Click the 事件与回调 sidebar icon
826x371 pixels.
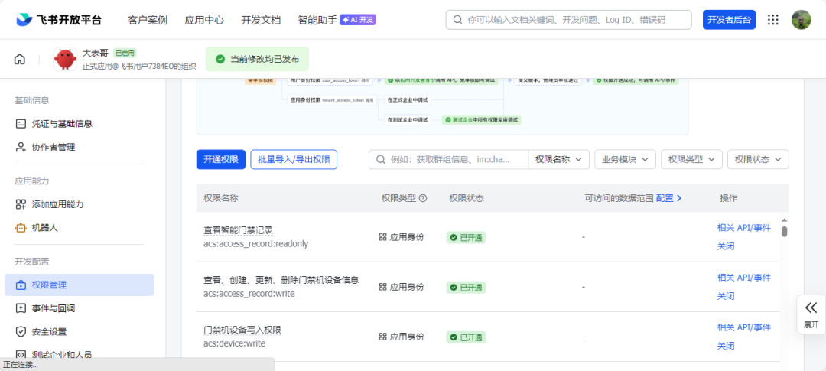point(21,308)
